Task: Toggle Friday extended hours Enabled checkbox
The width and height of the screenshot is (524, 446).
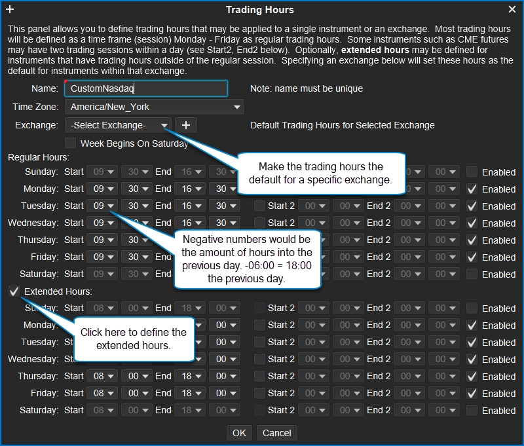Action: 472,393
